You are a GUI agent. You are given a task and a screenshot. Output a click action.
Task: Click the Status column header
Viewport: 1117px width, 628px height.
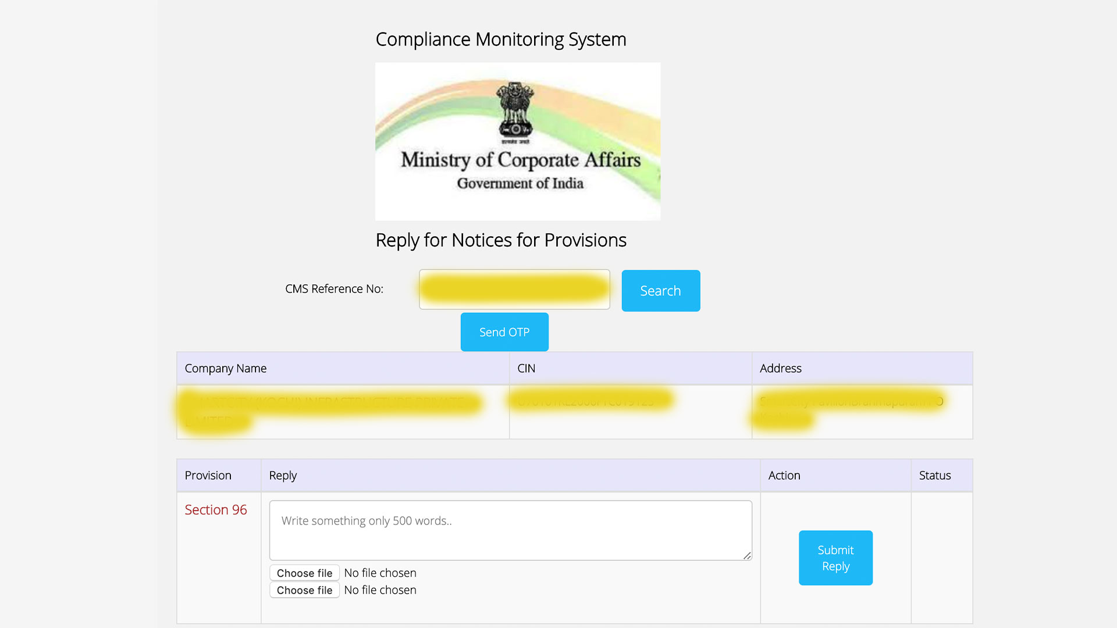click(x=934, y=475)
